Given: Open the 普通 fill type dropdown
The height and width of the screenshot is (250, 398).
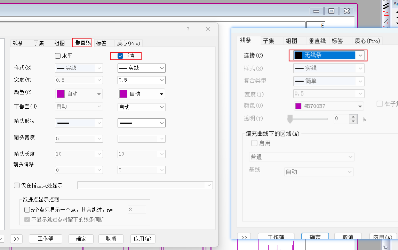Looking at the screenshot, I should click(x=302, y=157).
